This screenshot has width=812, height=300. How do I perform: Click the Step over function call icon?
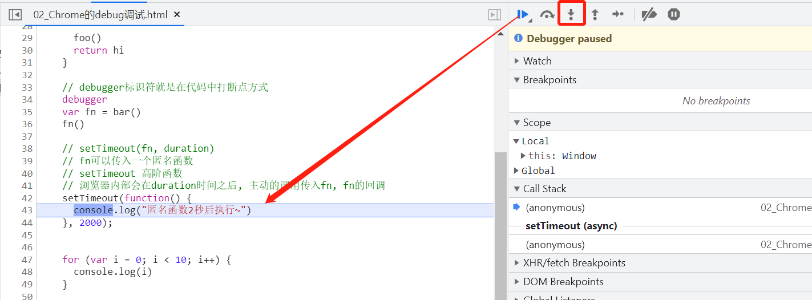point(547,15)
